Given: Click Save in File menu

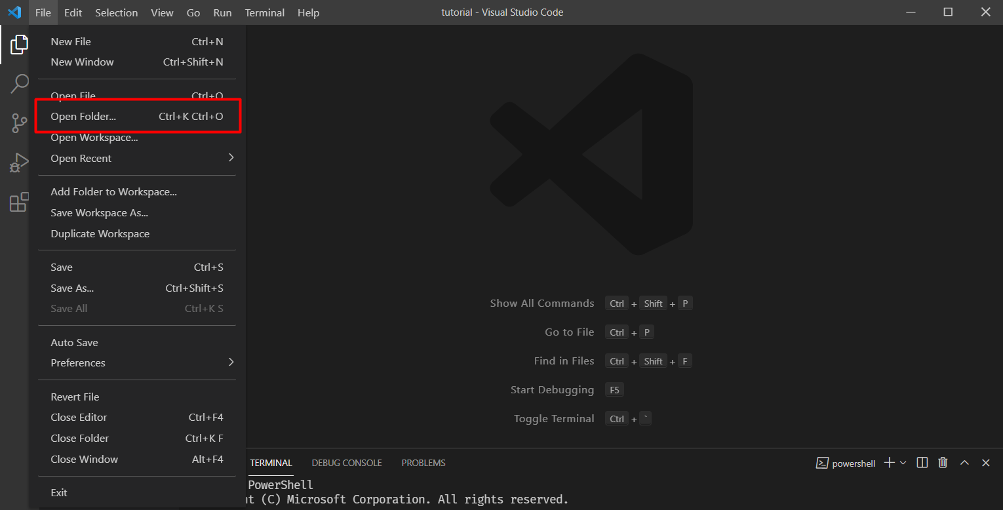Looking at the screenshot, I should [137, 267].
